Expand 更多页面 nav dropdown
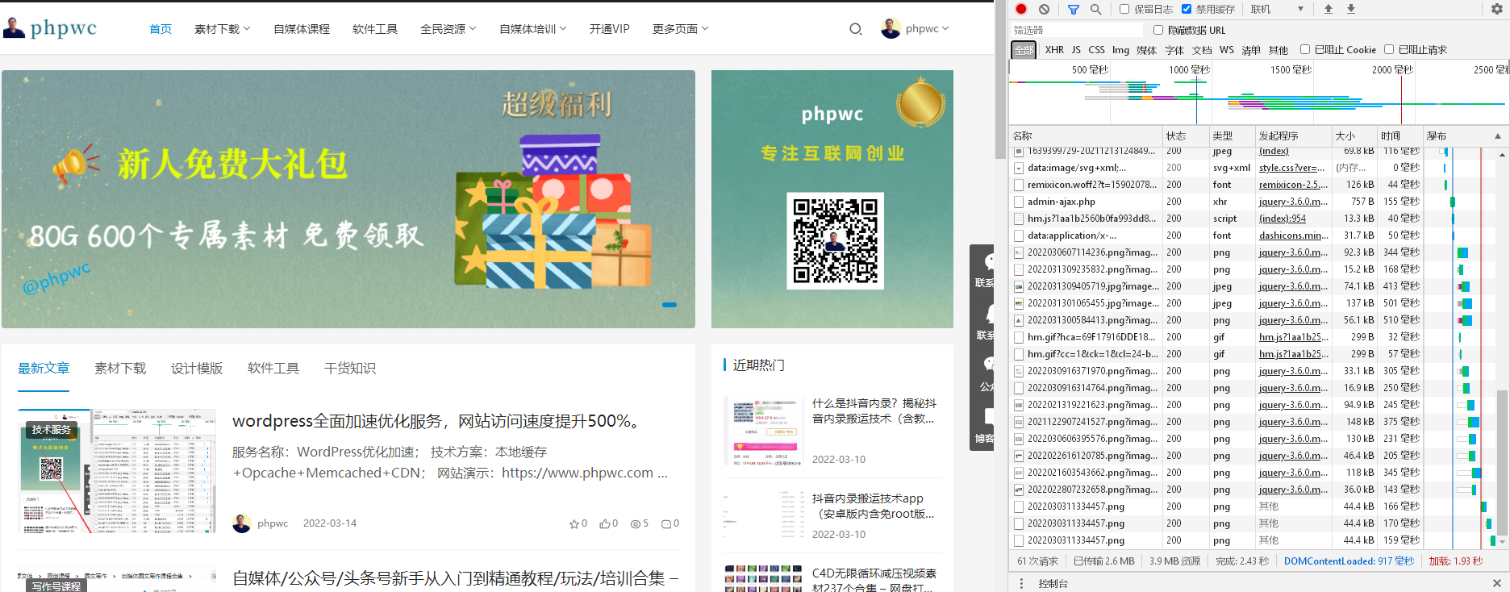 pos(681,29)
